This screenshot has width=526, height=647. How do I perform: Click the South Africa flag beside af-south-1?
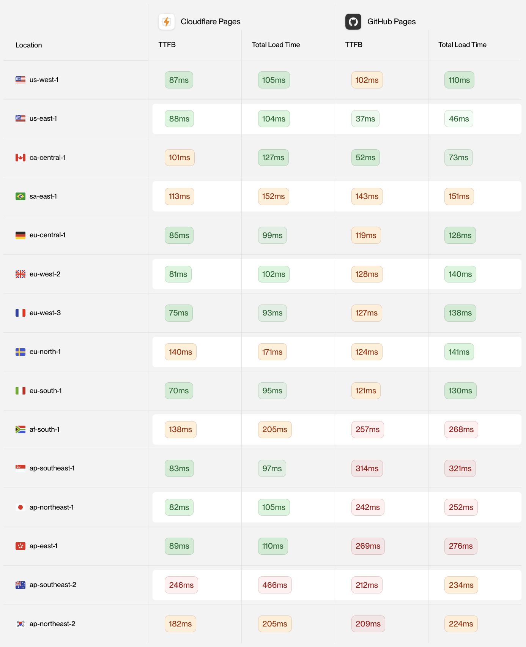click(x=20, y=429)
